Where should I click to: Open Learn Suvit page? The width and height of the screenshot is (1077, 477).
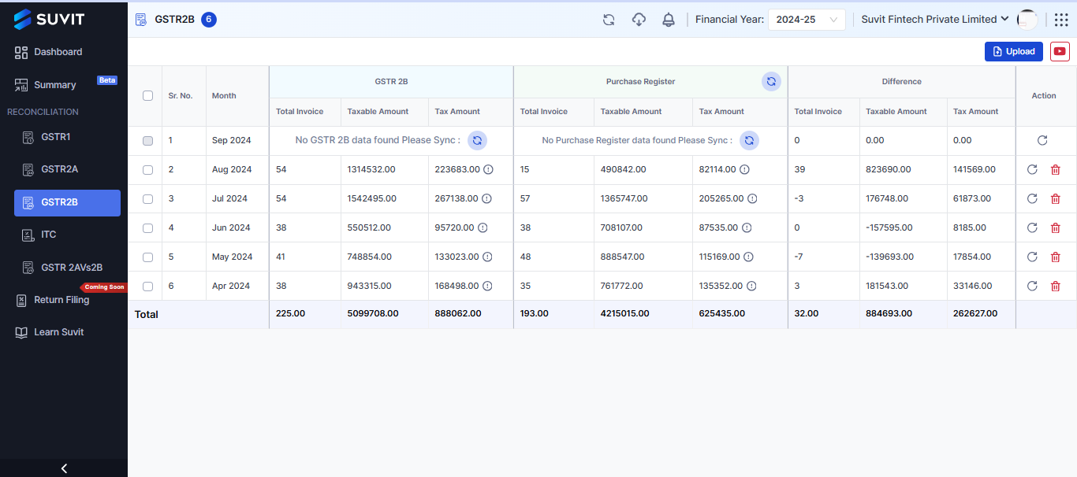pos(50,332)
